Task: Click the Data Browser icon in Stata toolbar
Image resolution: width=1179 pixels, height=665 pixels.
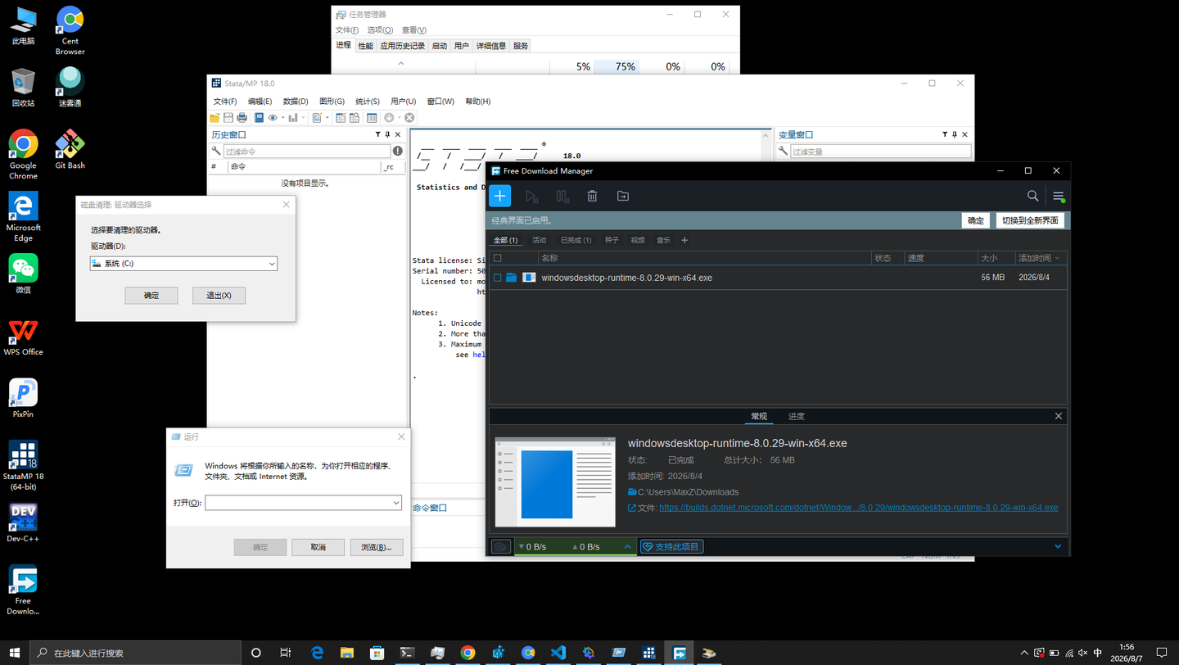Action: (355, 118)
